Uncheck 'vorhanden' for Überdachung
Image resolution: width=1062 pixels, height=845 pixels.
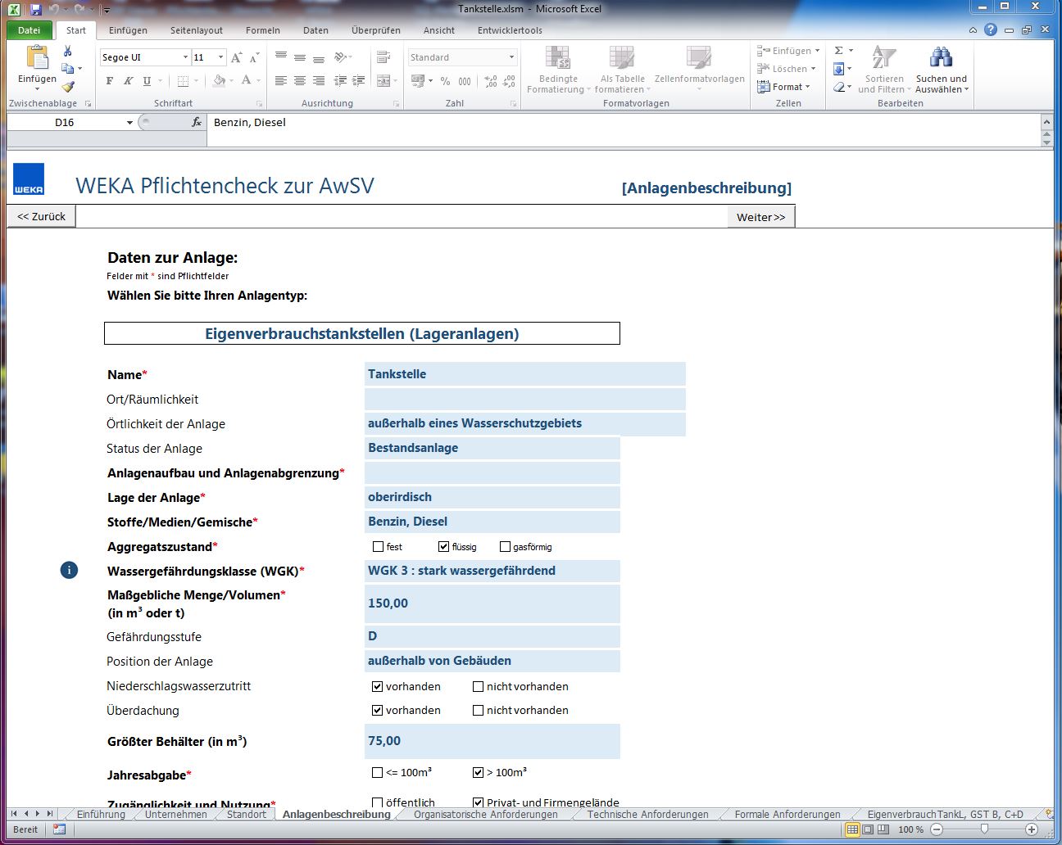(378, 710)
